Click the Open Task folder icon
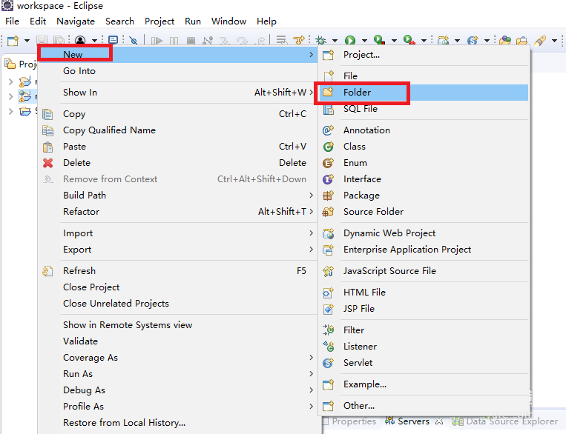 click(522, 41)
